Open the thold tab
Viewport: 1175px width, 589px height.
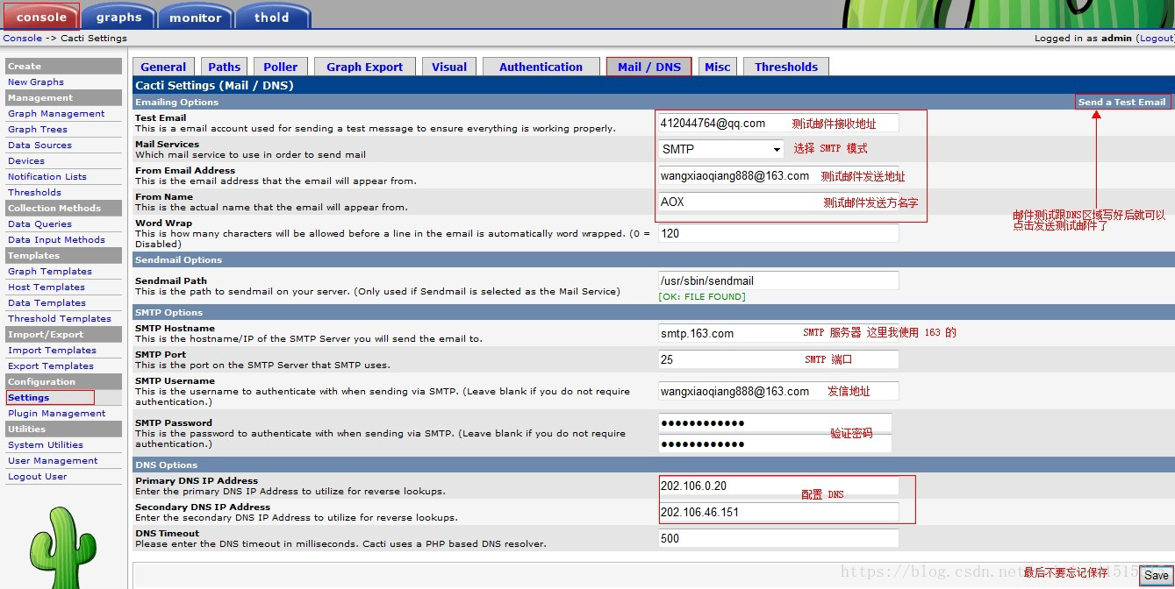click(272, 16)
